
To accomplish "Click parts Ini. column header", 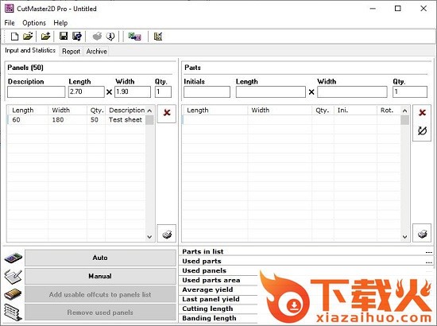I will [x=355, y=111].
